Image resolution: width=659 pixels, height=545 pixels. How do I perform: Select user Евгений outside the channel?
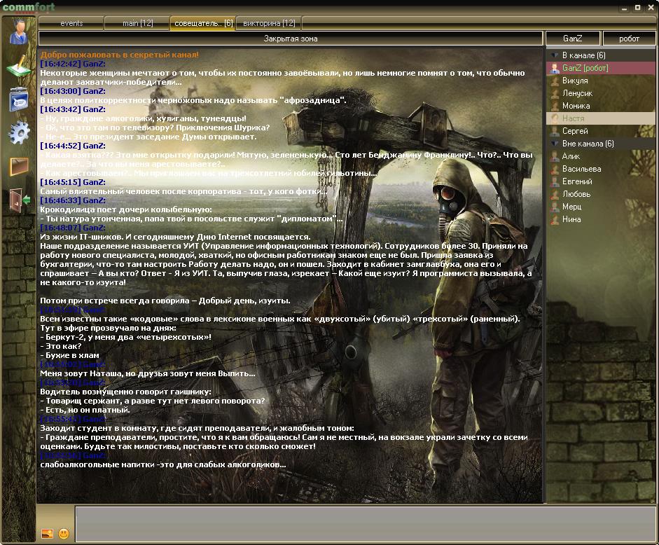coord(577,181)
